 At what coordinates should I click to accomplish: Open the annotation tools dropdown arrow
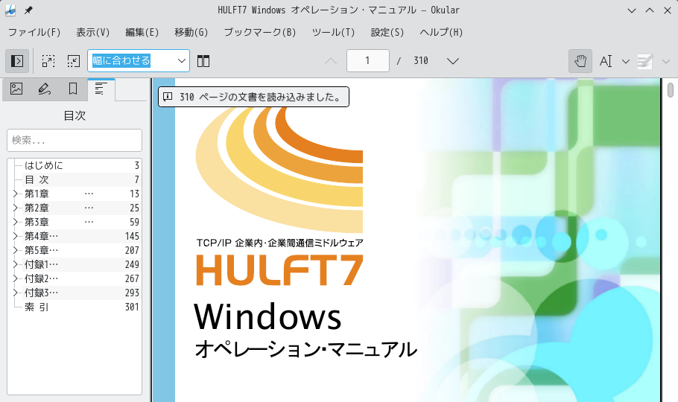pos(666,61)
